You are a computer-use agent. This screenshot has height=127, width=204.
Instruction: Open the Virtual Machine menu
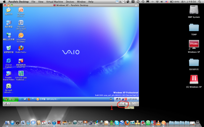(x=55, y=2)
